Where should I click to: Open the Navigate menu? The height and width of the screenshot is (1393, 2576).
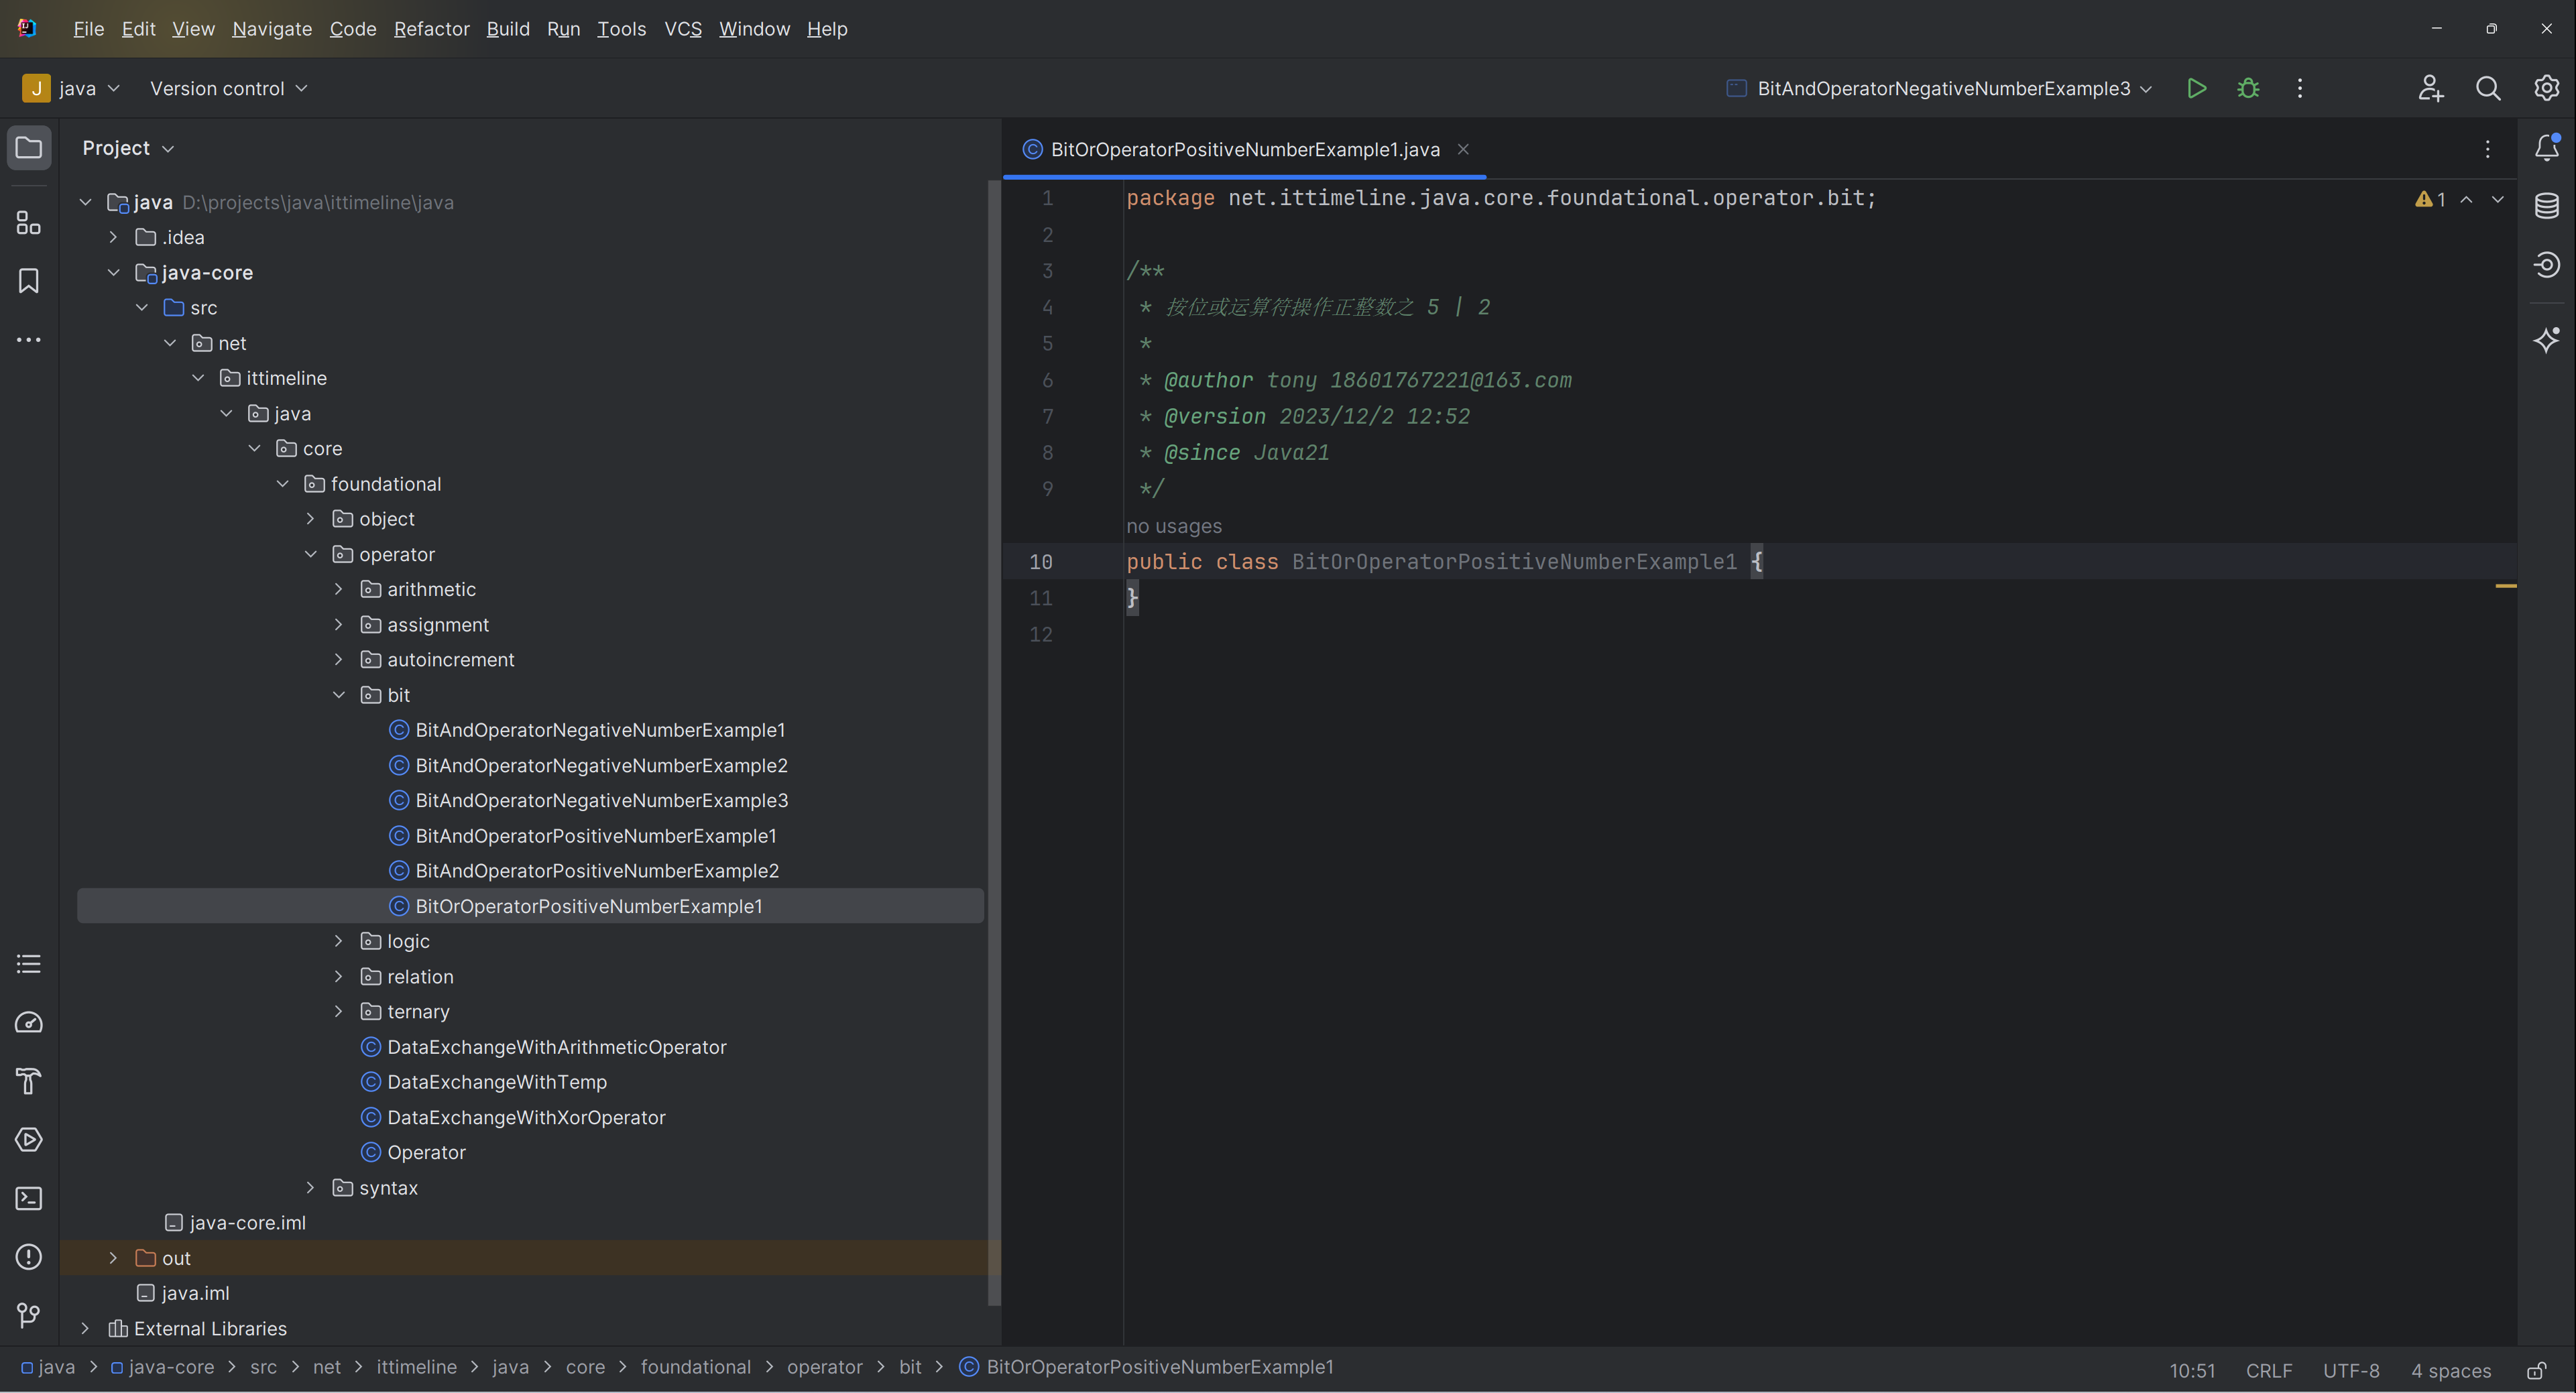[x=272, y=29]
